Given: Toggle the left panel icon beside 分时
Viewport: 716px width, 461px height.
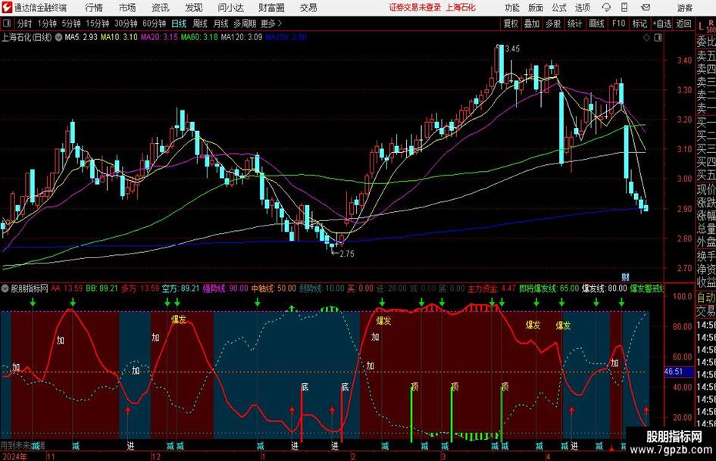Looking at the screenshot, I should coord(7,23).
